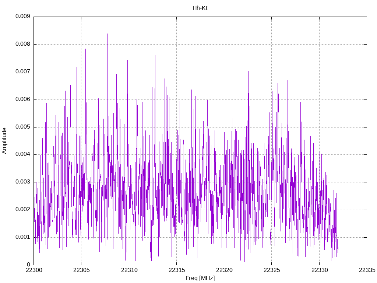Click the 22325 x-axis tick label
This screenshot has width=377, height=283.
(x=272, y=270)
